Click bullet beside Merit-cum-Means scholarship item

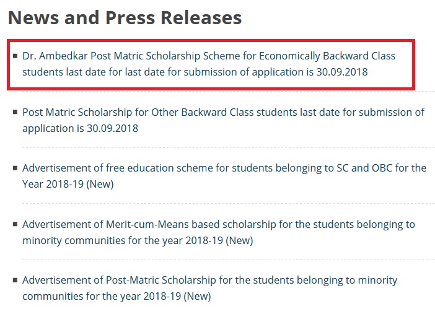(x=15, y=224)
